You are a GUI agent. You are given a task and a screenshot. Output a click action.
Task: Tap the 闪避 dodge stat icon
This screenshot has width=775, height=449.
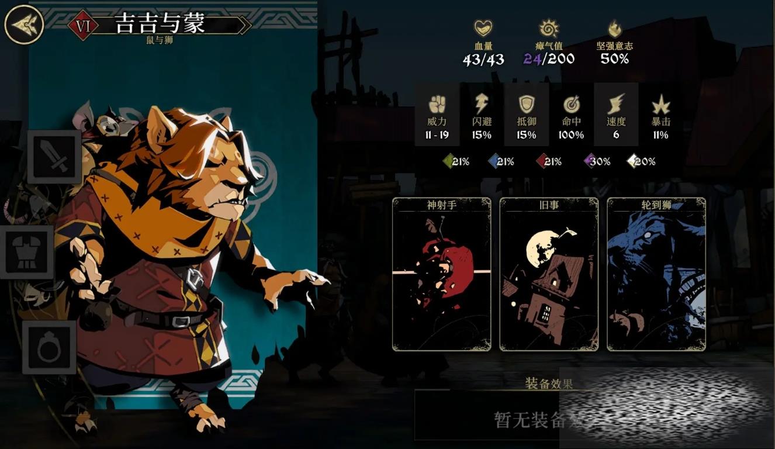coord(482,105)
